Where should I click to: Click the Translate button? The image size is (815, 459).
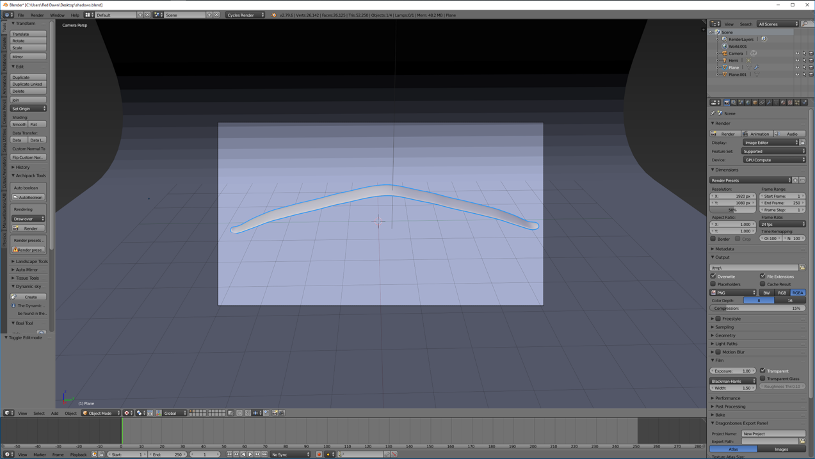click(x=28, y=34)
